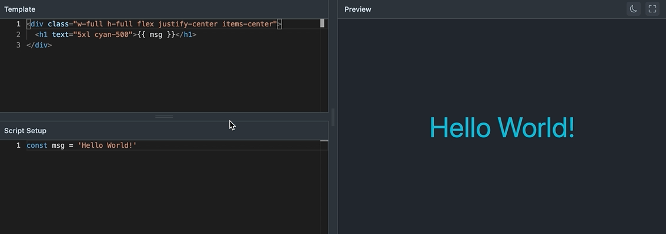Image resolution: width=666 pixels, height=234 pixels.
Task: Open fullscreen preview with the expand icon
Action: [652, 9]
